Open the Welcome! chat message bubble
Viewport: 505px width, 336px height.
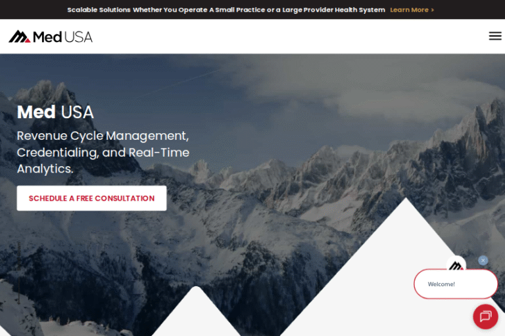[456, 284]
